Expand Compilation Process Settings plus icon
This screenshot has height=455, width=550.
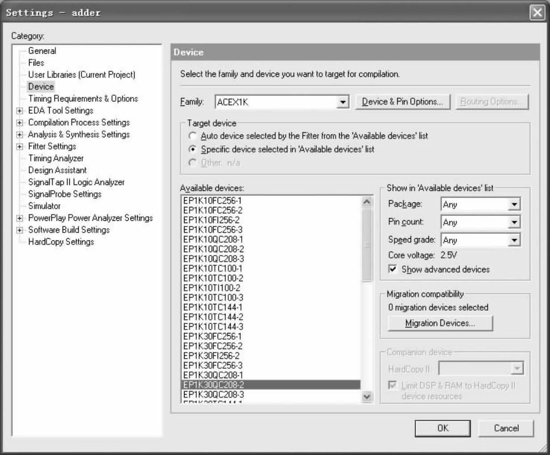point(20,123)
